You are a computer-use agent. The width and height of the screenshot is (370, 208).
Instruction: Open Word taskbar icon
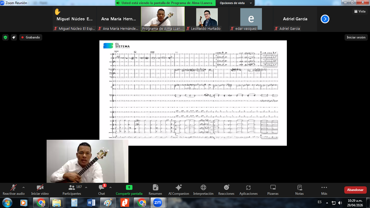[91, 203]
